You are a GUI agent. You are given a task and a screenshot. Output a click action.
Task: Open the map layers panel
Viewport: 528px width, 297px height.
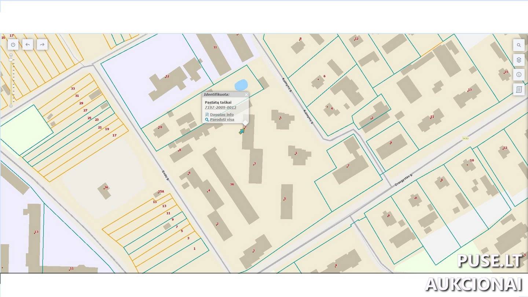pos(519,60)
